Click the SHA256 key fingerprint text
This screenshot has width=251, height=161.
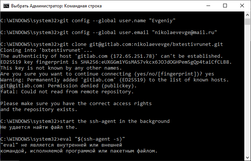pyautogui.click(x=155, y=62)
